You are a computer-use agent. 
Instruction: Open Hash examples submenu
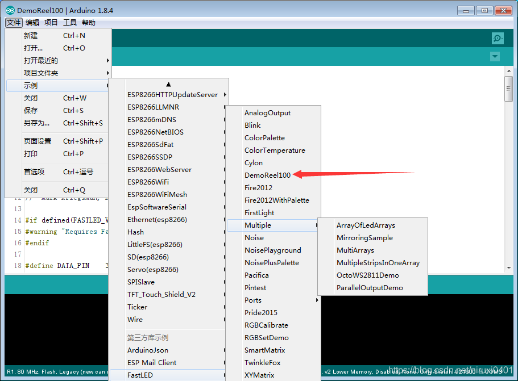click(x=168, y=232)
